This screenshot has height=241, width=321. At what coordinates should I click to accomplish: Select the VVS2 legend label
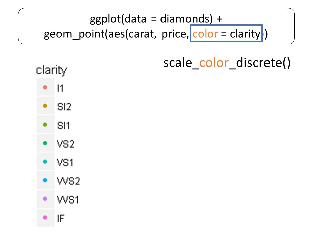tap(68, 181)
